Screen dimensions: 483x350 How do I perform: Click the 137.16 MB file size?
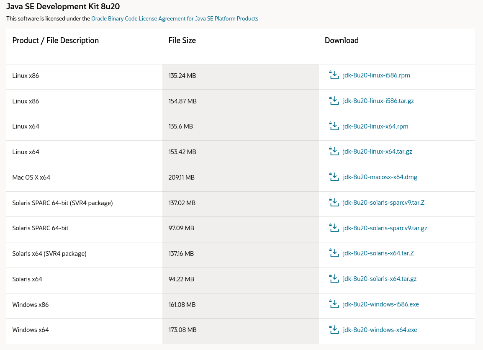point(181,254)
